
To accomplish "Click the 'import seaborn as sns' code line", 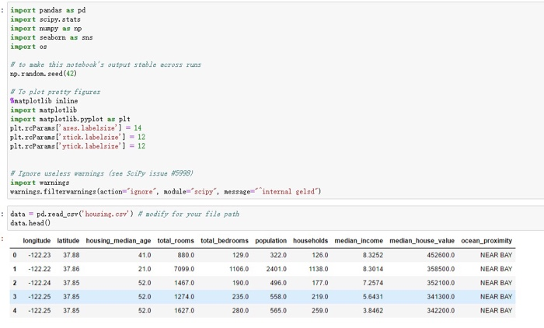I will pos(51,37).
